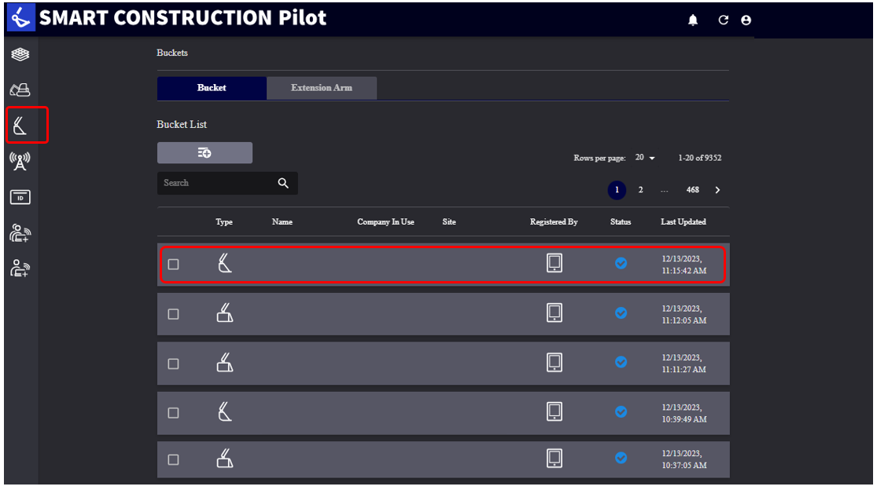Jump to page 468 in pagination
Image resolution: width=877 pixels, height=490 pixels.
pos(692,190)
